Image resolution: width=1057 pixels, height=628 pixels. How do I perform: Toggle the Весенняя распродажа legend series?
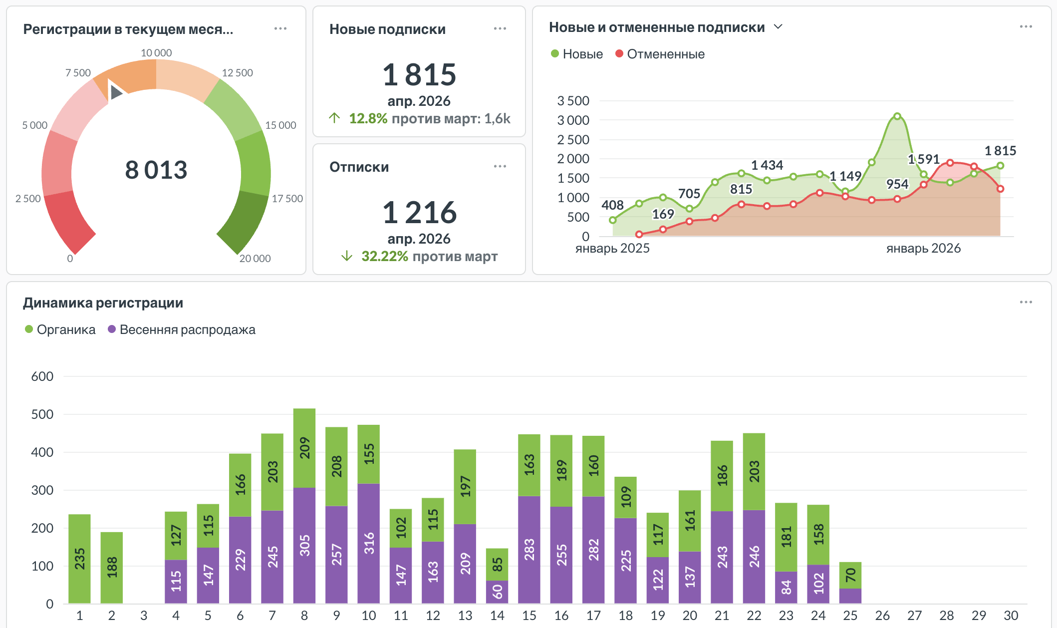[182, 329]
